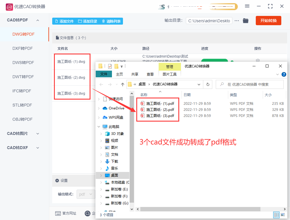Open the address bar history dropdown
Image resolution: width=290 pixels, height=220 pixels.
[x=199, y=85]
